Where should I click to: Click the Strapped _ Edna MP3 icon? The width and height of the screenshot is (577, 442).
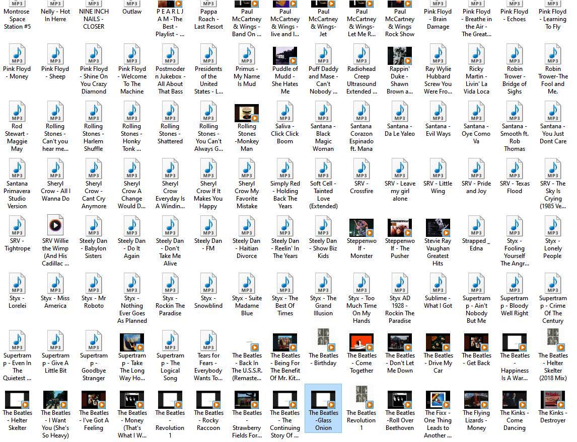coord(476,226)
